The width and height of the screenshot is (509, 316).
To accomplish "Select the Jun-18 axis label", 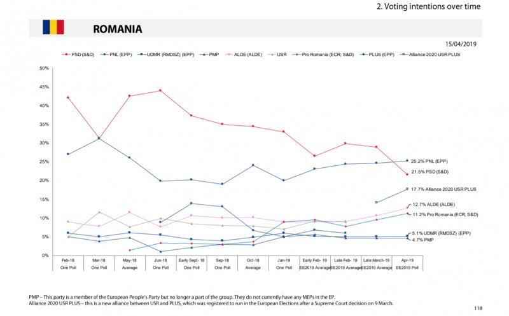I will [160, 261].
